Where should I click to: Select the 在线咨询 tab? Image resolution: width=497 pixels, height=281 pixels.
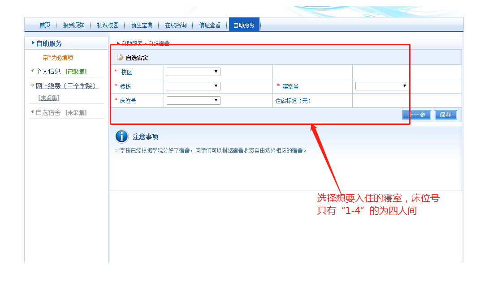pos(176,25)
